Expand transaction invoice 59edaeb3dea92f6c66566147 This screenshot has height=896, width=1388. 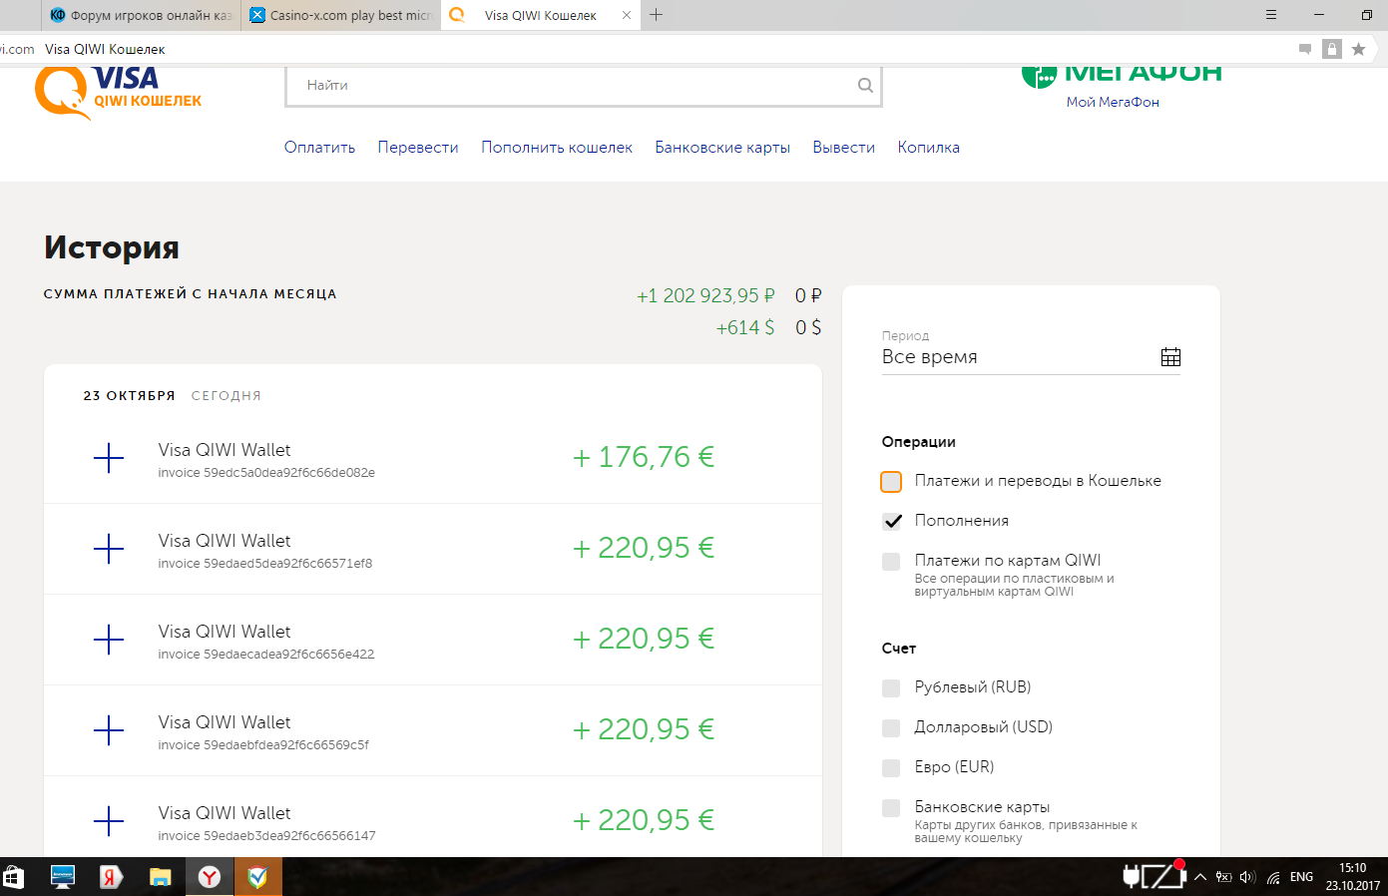tap(109, 821)
